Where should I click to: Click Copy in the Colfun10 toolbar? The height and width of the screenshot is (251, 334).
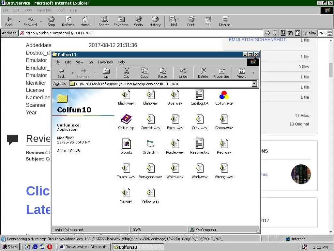[144, 73]
